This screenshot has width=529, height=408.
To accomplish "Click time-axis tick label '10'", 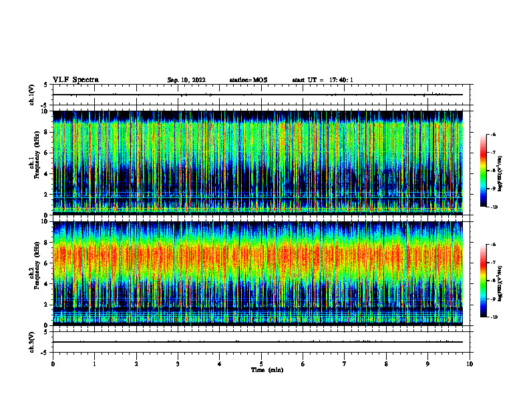I will click(x=470, y=364).
